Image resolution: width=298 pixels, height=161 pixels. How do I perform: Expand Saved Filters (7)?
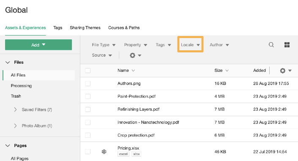pos(15,110)
